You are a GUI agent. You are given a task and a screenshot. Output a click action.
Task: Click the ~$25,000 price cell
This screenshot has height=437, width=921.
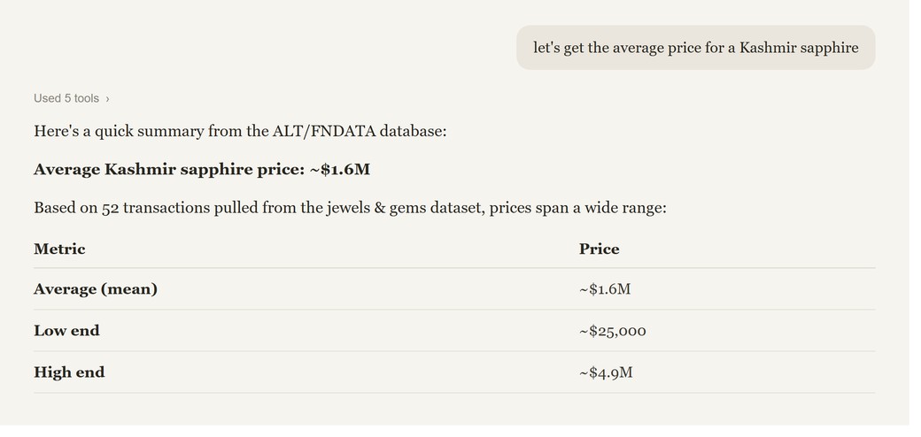click(613, 332)
